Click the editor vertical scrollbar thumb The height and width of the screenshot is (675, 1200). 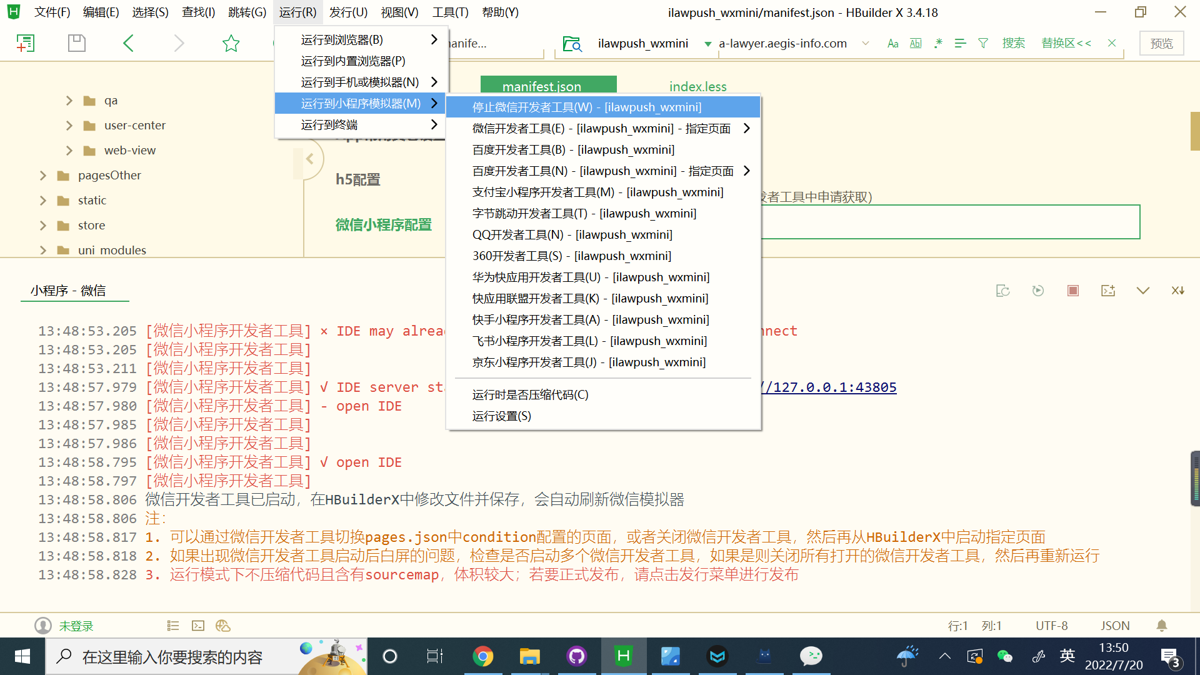[1194, 131]
